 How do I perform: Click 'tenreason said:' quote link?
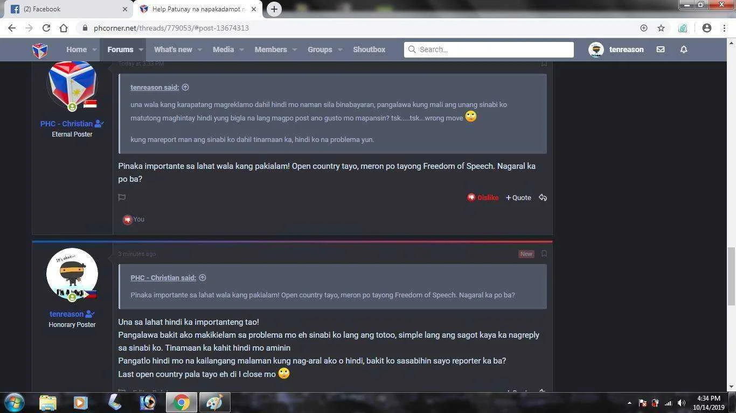tap(155, 87)
